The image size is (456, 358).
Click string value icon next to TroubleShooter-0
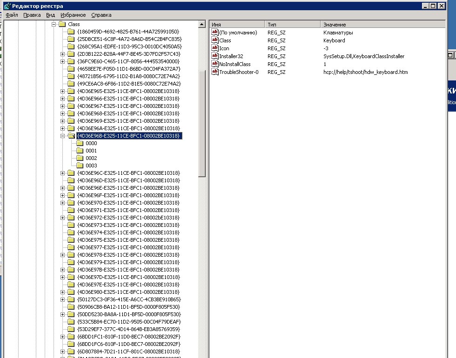click(x=215, y=72)
